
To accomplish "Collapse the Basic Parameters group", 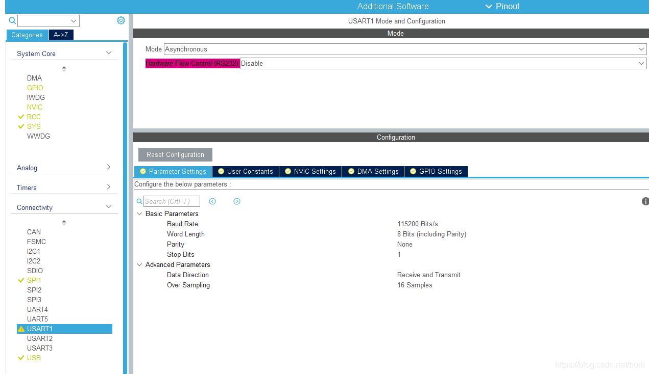I will point(139,213).
